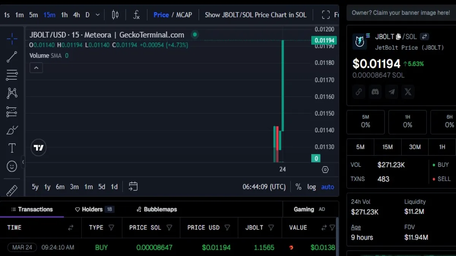The image size is (456, 256).
Task: Click the Age label in stats
Action: [356, 227]
